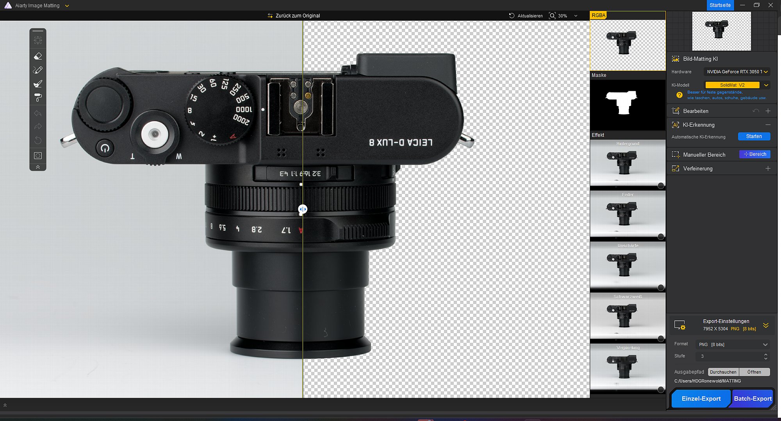Image resolution: width=781 pixels, height=421 pixels.
Task: Choose the Unschärfe effect
Action: (x=628, y=266)
